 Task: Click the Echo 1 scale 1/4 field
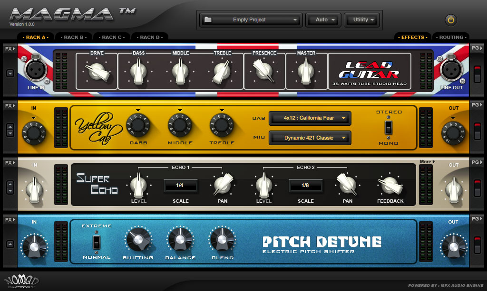tap(180, 186)
